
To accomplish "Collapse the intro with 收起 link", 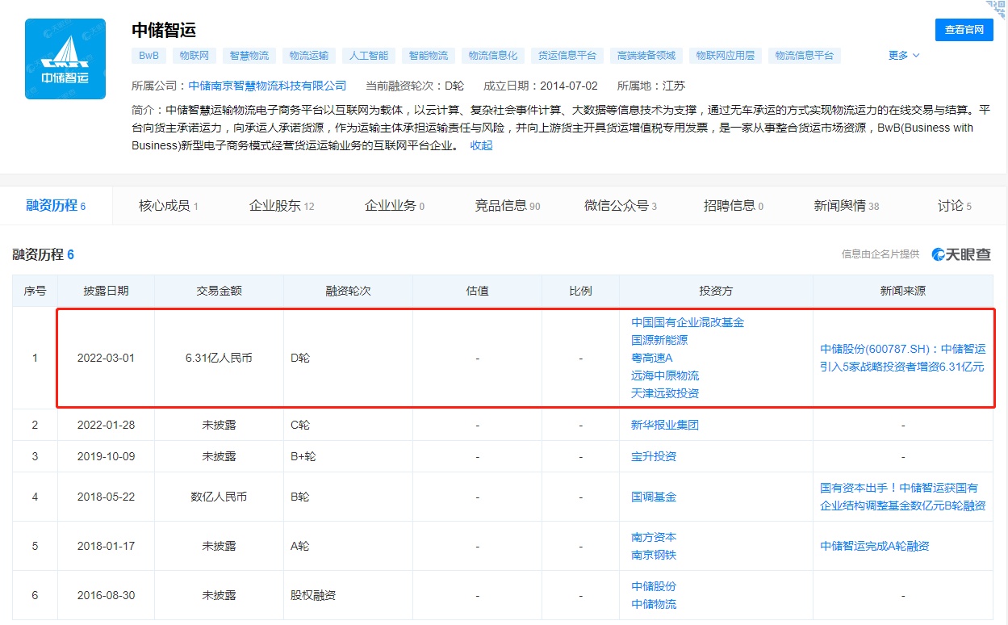I will (481, 145).
